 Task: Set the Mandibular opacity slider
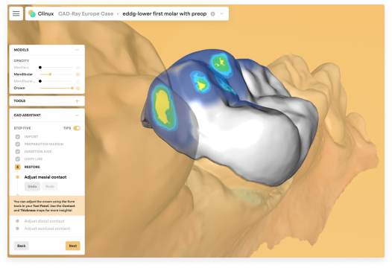point(56,74)
